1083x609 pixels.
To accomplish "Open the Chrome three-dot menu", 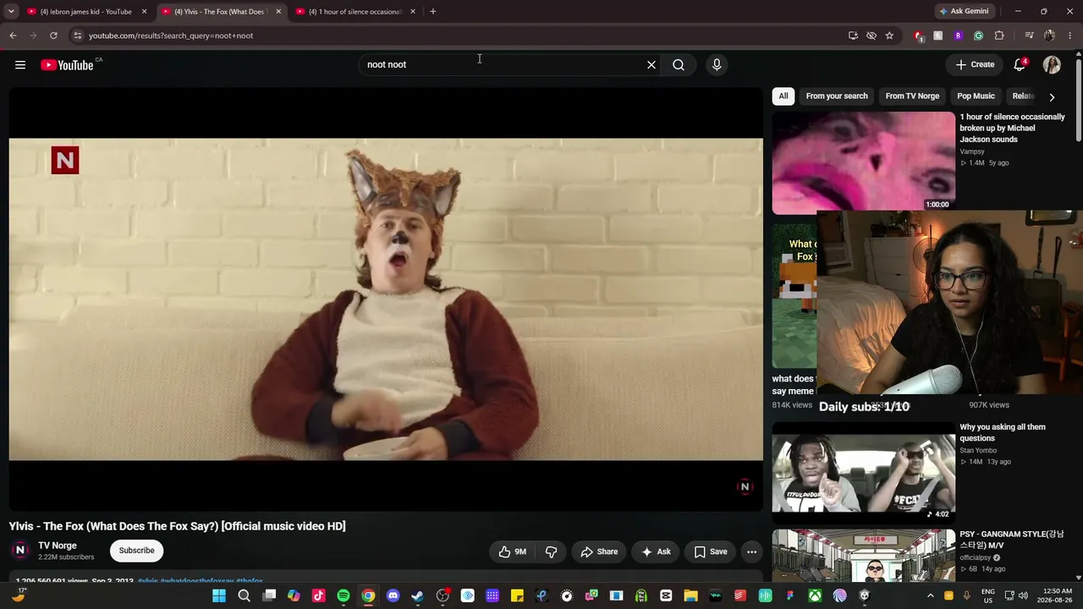I will coord(1070,36).
